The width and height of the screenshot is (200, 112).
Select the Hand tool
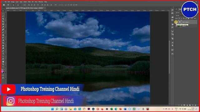[3, 62]
